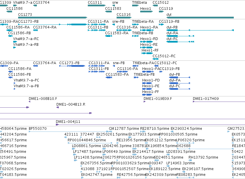This screenshot has width=245, height=179.
Task: Open protein CG1311-PB
Action: pos(99,69)
